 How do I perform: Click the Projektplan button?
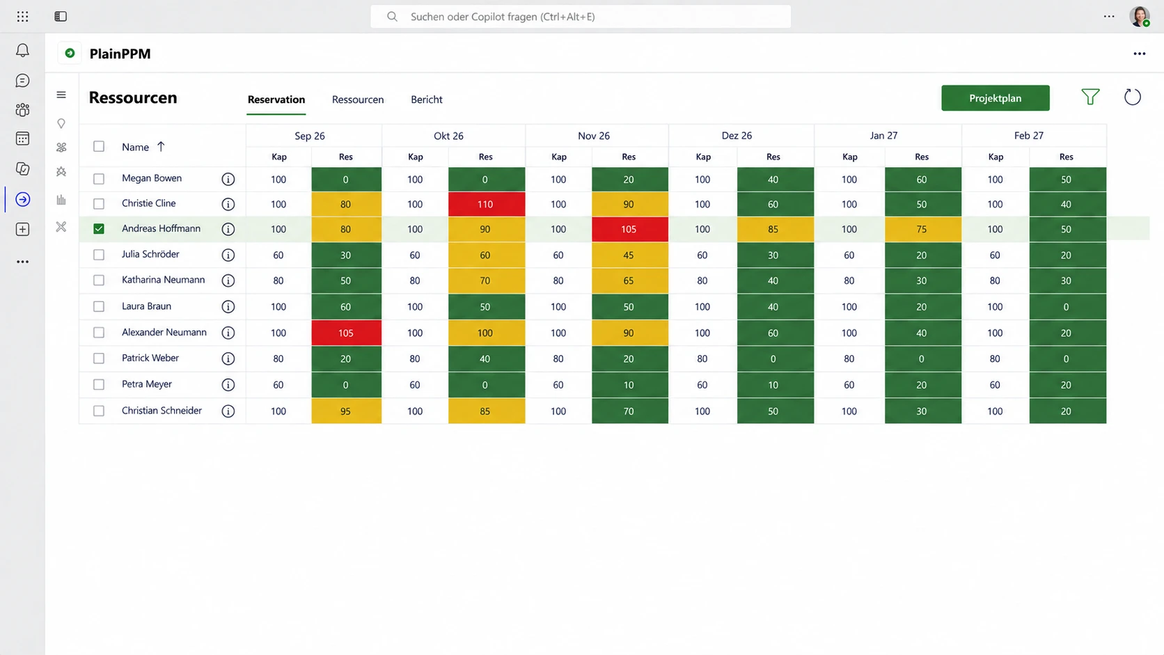pyautogui.click(x=995, y=98)
